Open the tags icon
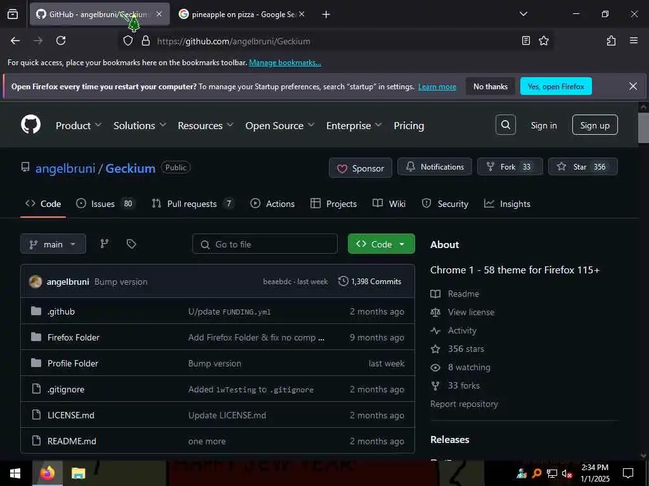649x486 pixels. (131, 244)
